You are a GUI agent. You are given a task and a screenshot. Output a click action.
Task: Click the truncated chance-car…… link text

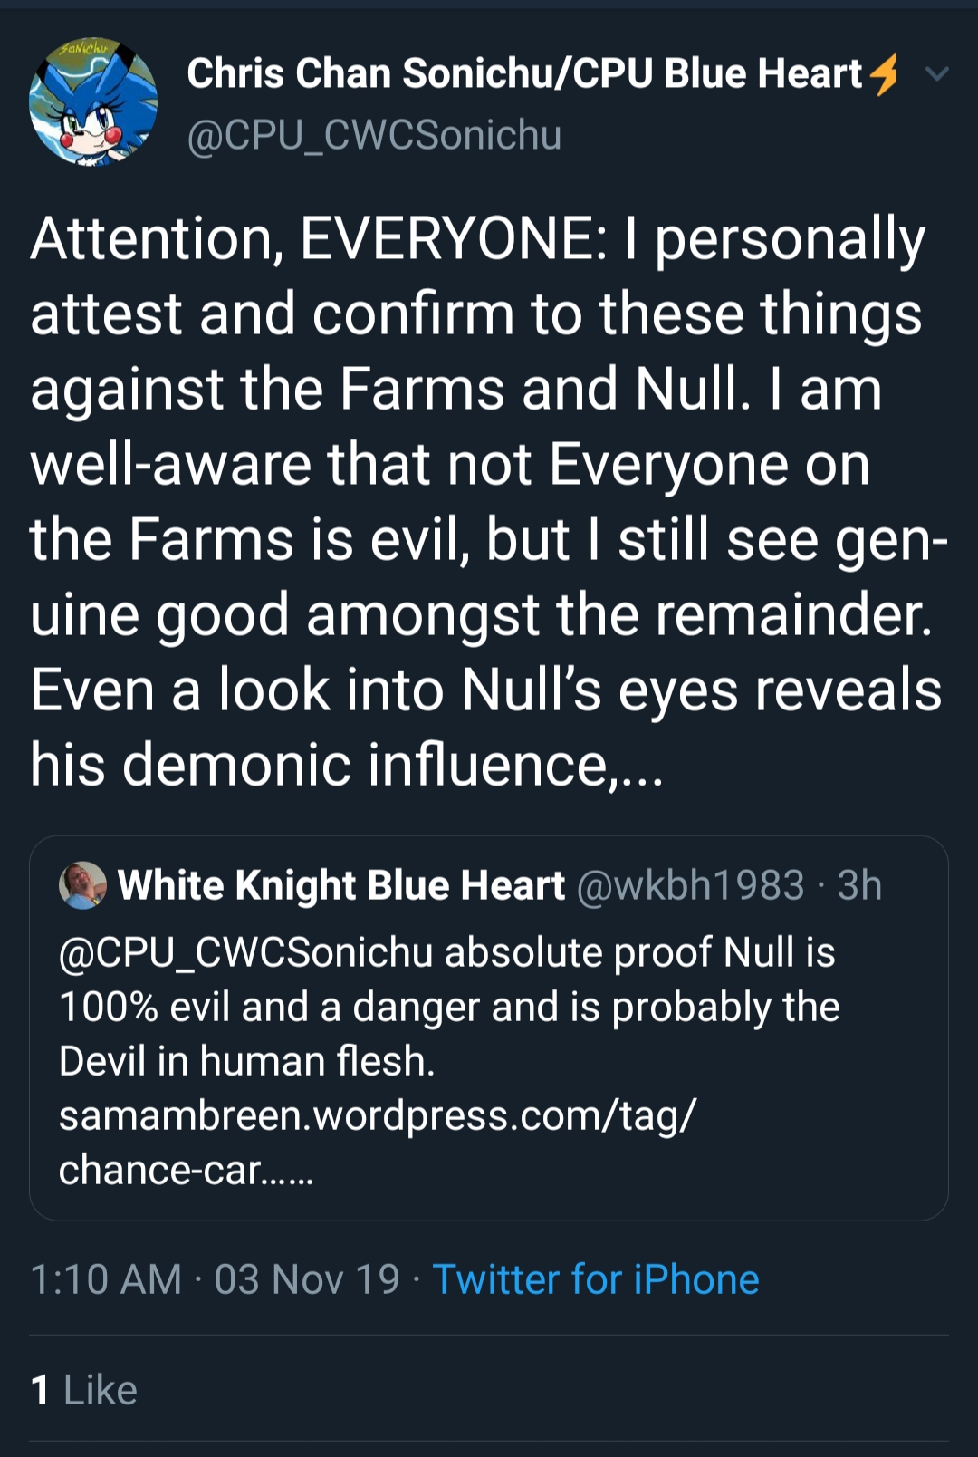pos(186,1170)
